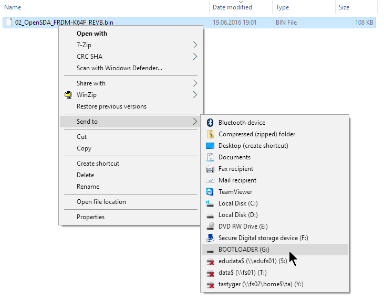The width and height of the screenshot is (384, 303).
Task: Expand the Share with submenu arrow
Action: click(x=195, y=83)
